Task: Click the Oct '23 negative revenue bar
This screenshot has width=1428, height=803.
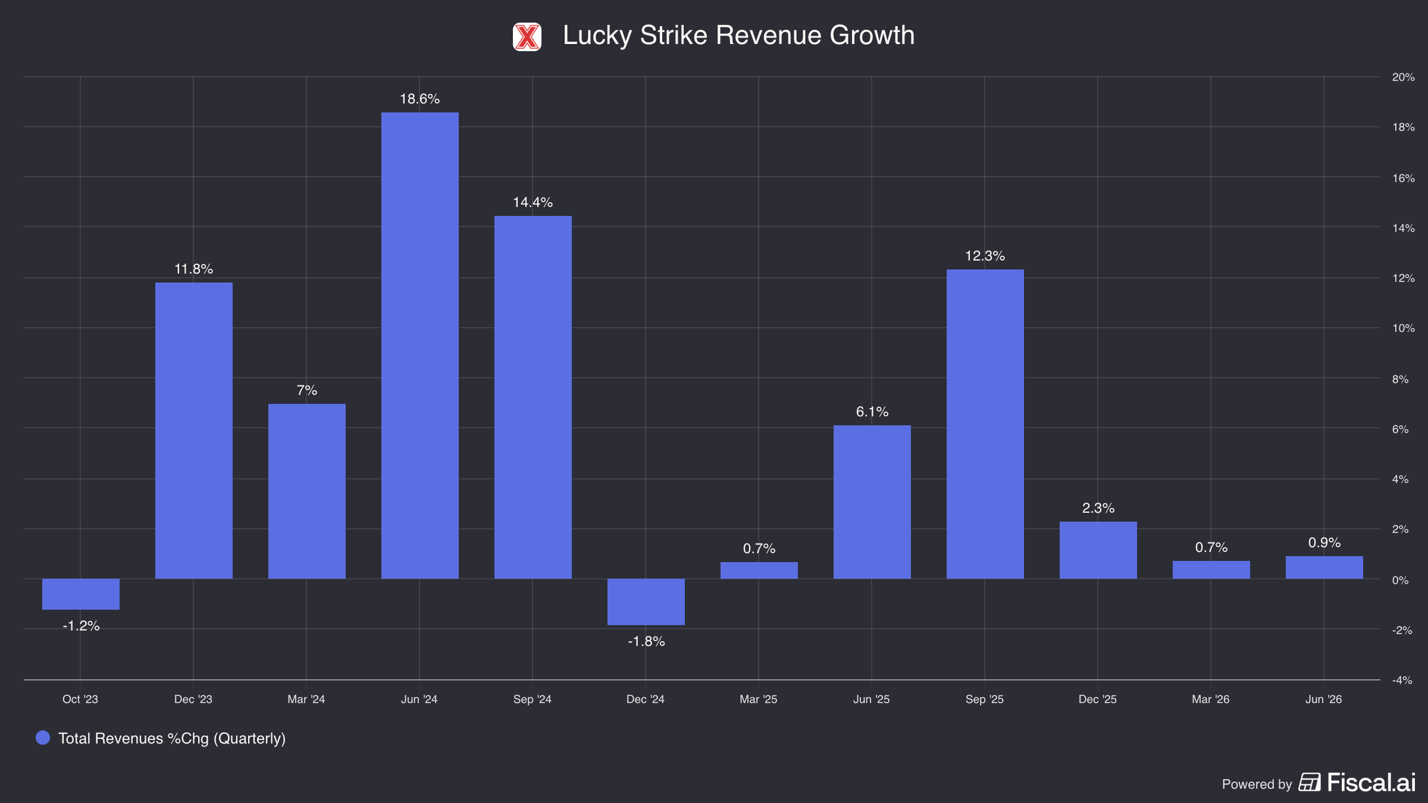Action: point(81,594)
